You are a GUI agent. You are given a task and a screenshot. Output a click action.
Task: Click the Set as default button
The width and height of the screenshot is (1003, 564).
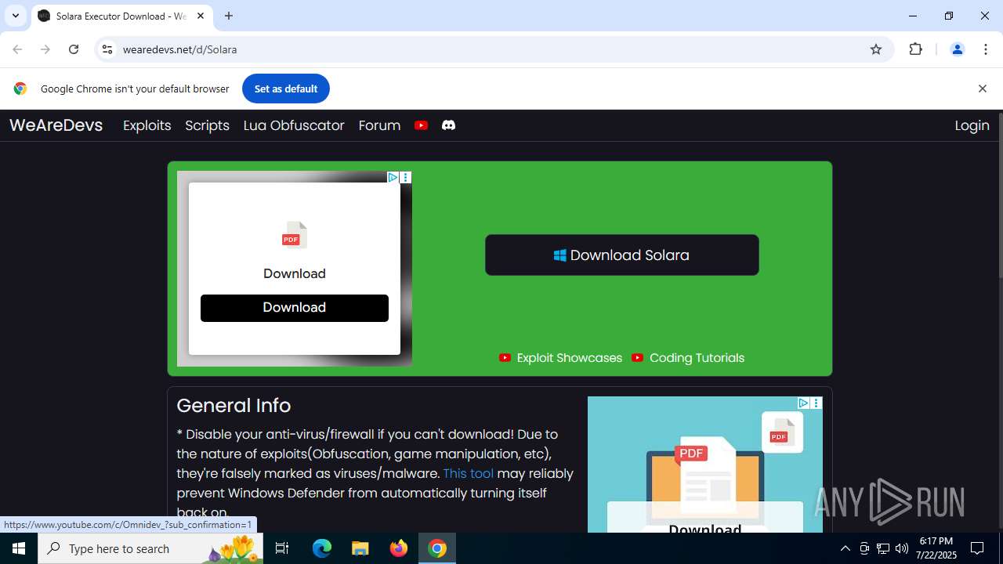[x=285, y=89]
